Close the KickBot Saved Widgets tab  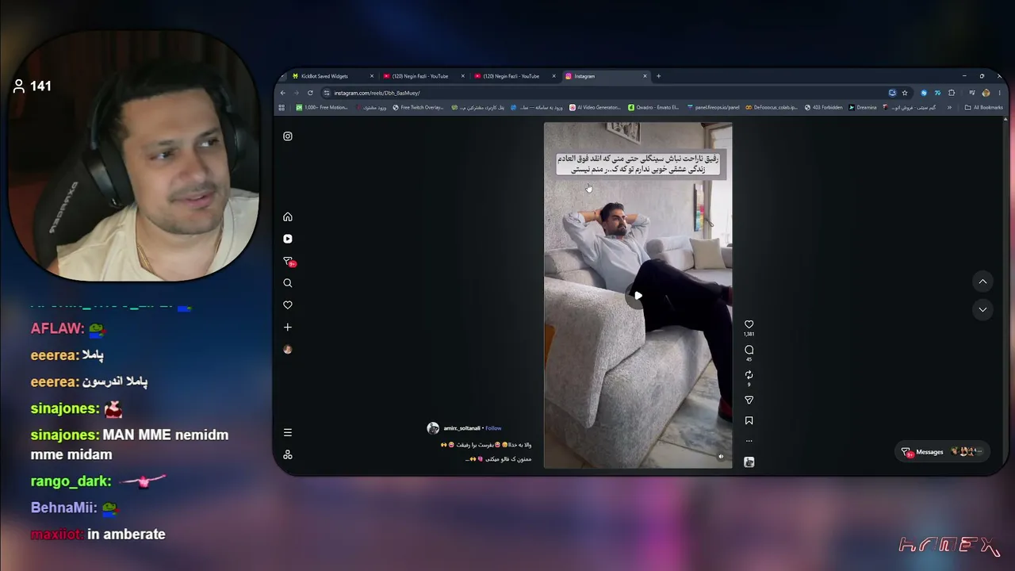(x=372, y=76)
